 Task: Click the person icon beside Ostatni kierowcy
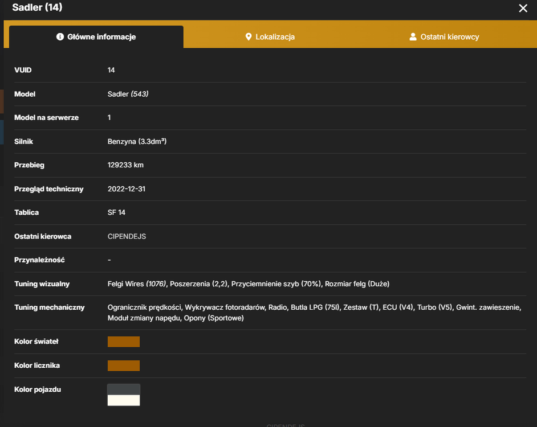tap(413, 36)
